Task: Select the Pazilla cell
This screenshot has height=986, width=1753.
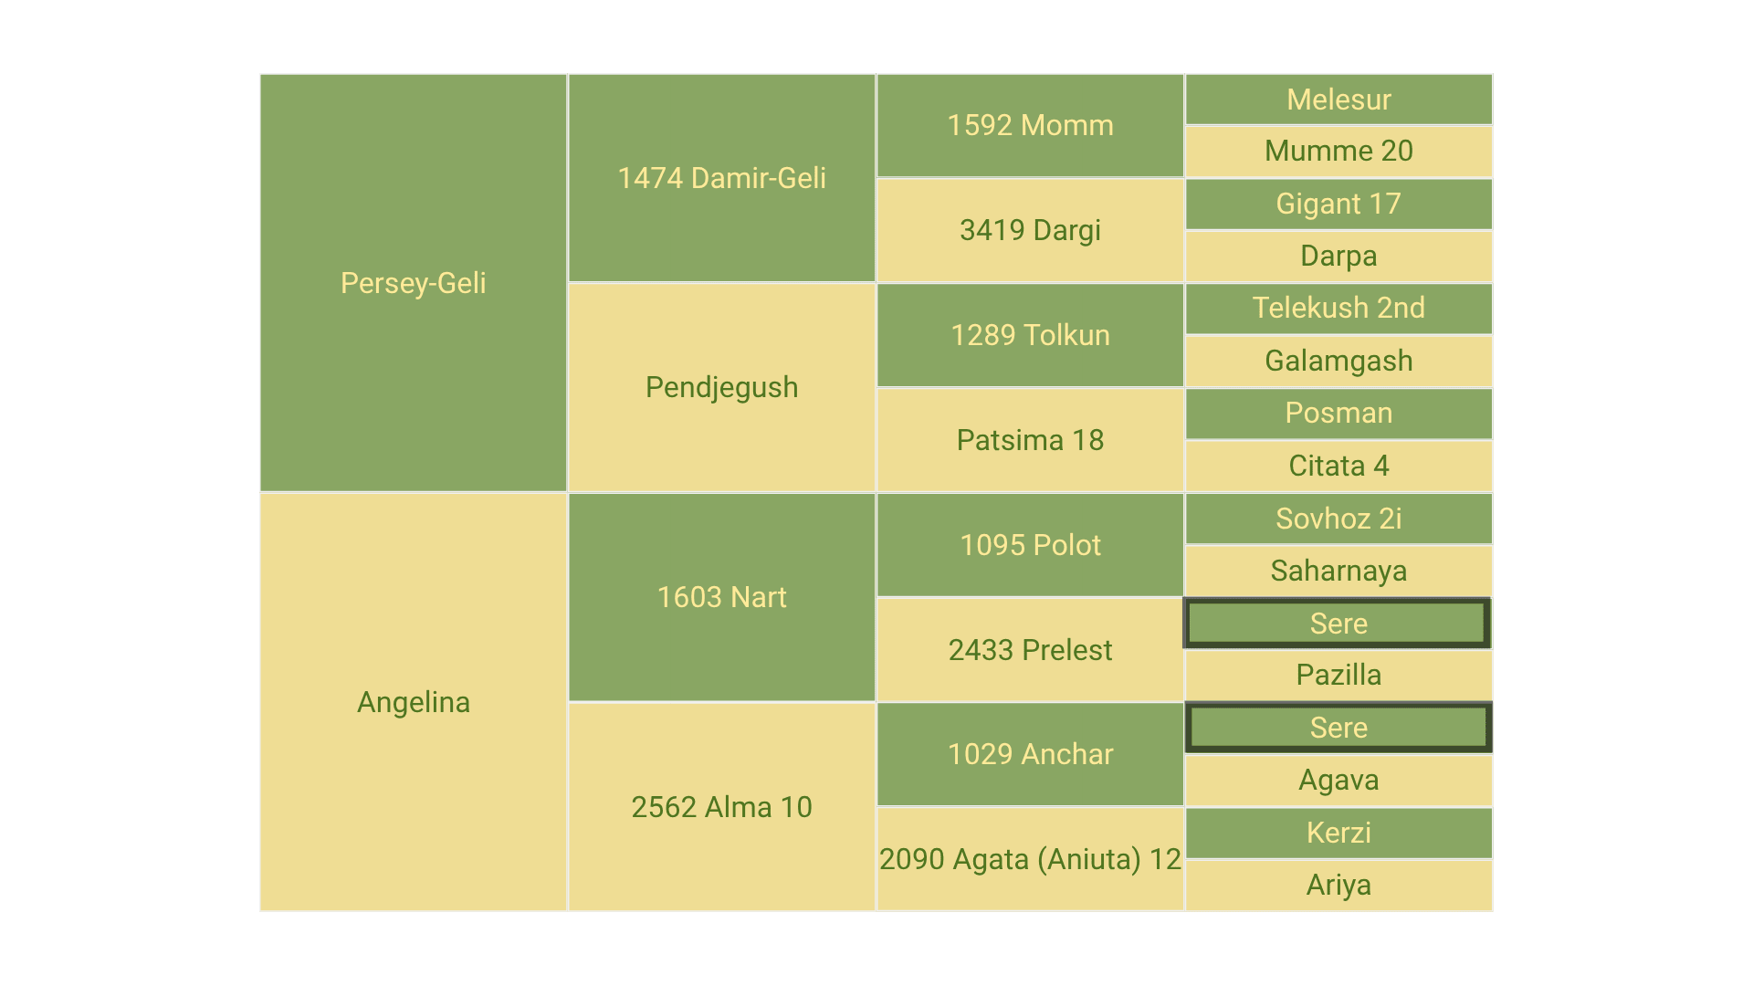Action: pyautogui.click(x=1339, y=676)
